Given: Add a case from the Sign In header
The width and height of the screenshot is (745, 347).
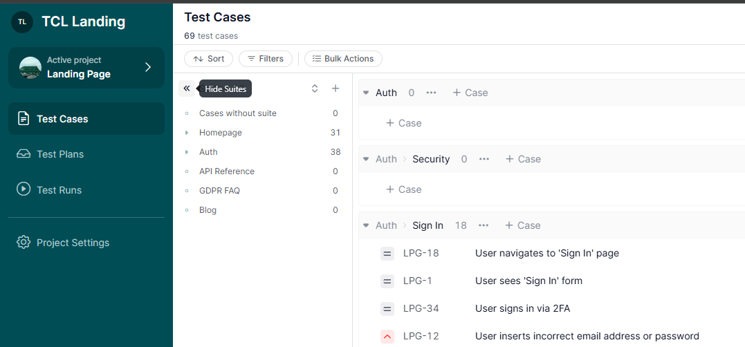Looking at the screenshot, I should pos(523,225).
